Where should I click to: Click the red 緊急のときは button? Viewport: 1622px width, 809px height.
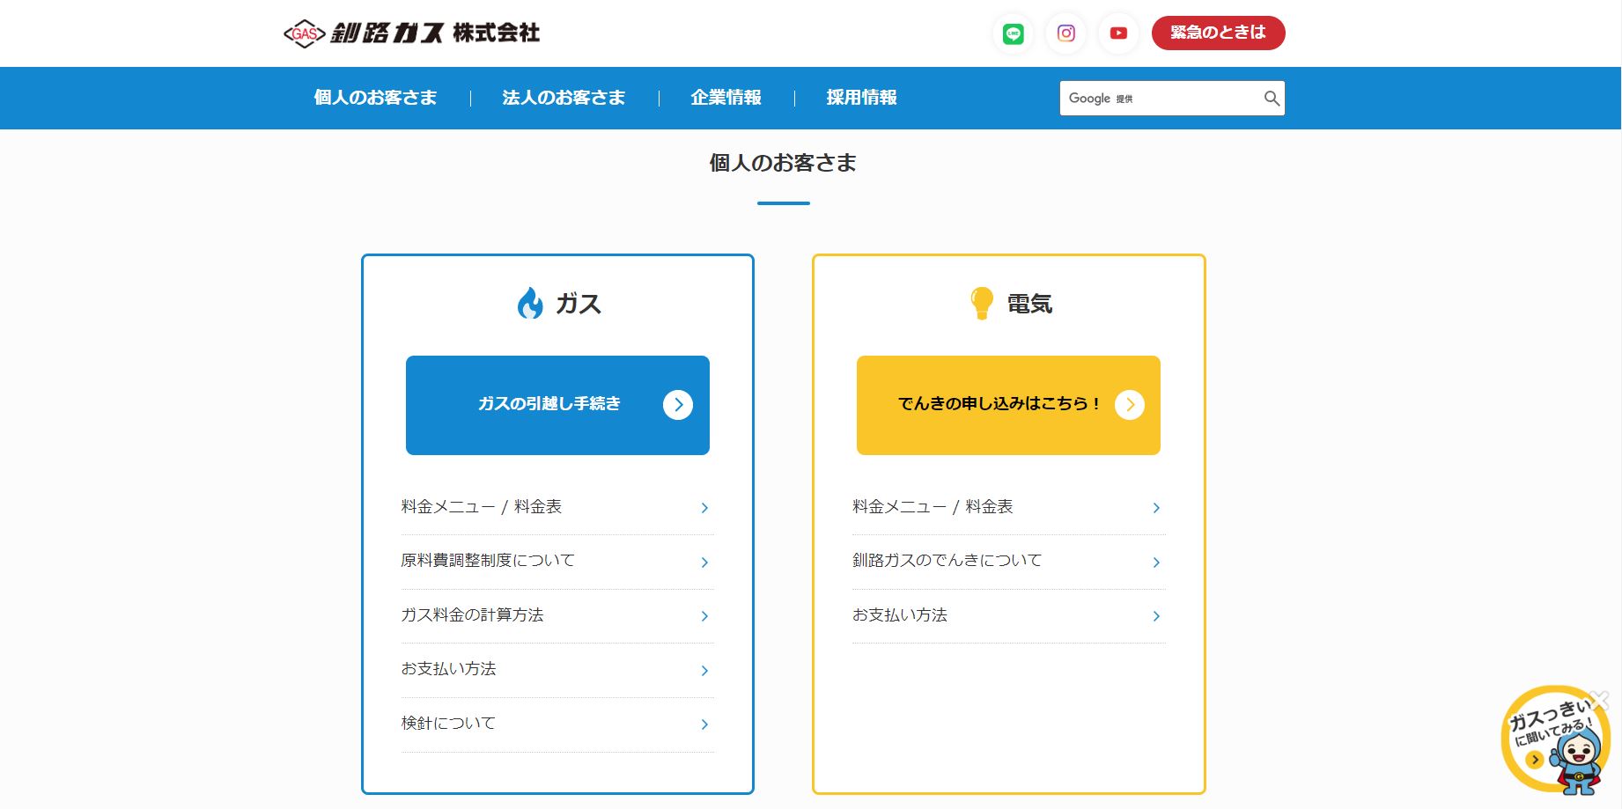coord(1218,33)
